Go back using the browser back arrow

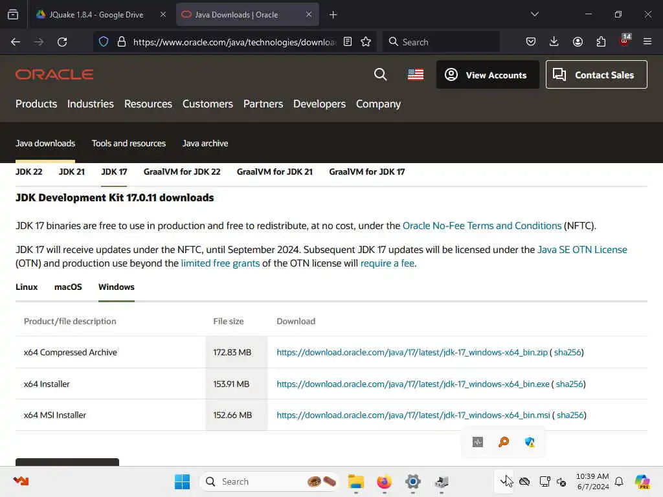[16, 42]
